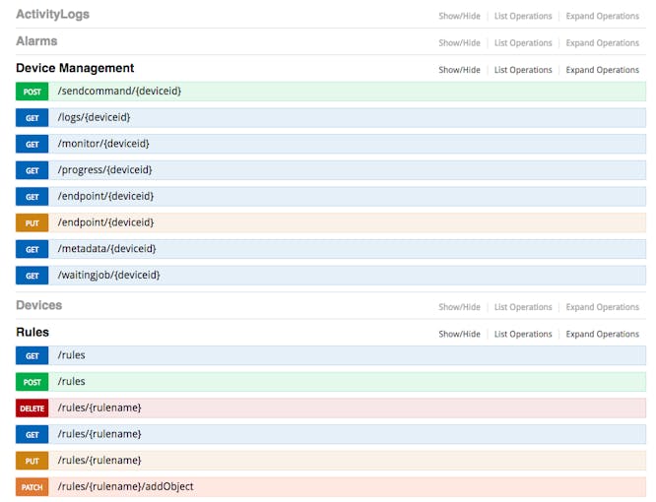Click PATCH badge for /rules/{rulename}/addObject
This screenshot has width=656, height=502.
[x=33, y=487]
